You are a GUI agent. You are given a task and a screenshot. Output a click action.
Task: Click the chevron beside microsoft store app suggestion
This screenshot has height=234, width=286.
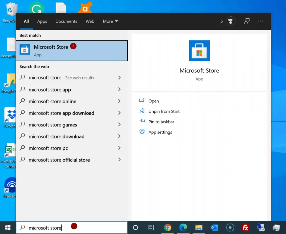(x=119, y=89)
